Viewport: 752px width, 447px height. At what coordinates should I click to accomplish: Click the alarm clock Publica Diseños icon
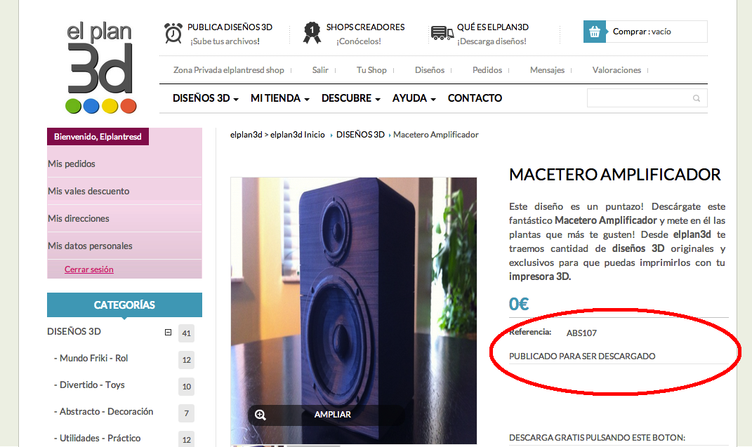(x=173, y=33)
